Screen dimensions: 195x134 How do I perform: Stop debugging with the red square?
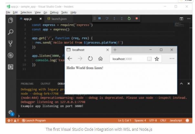pos(137,19)
